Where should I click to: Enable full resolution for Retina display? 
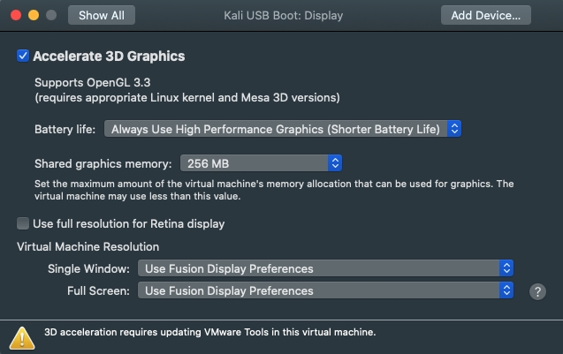[x=23, y=224]
